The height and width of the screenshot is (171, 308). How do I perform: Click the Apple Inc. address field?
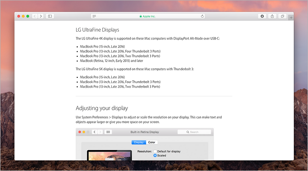(148, 16)
